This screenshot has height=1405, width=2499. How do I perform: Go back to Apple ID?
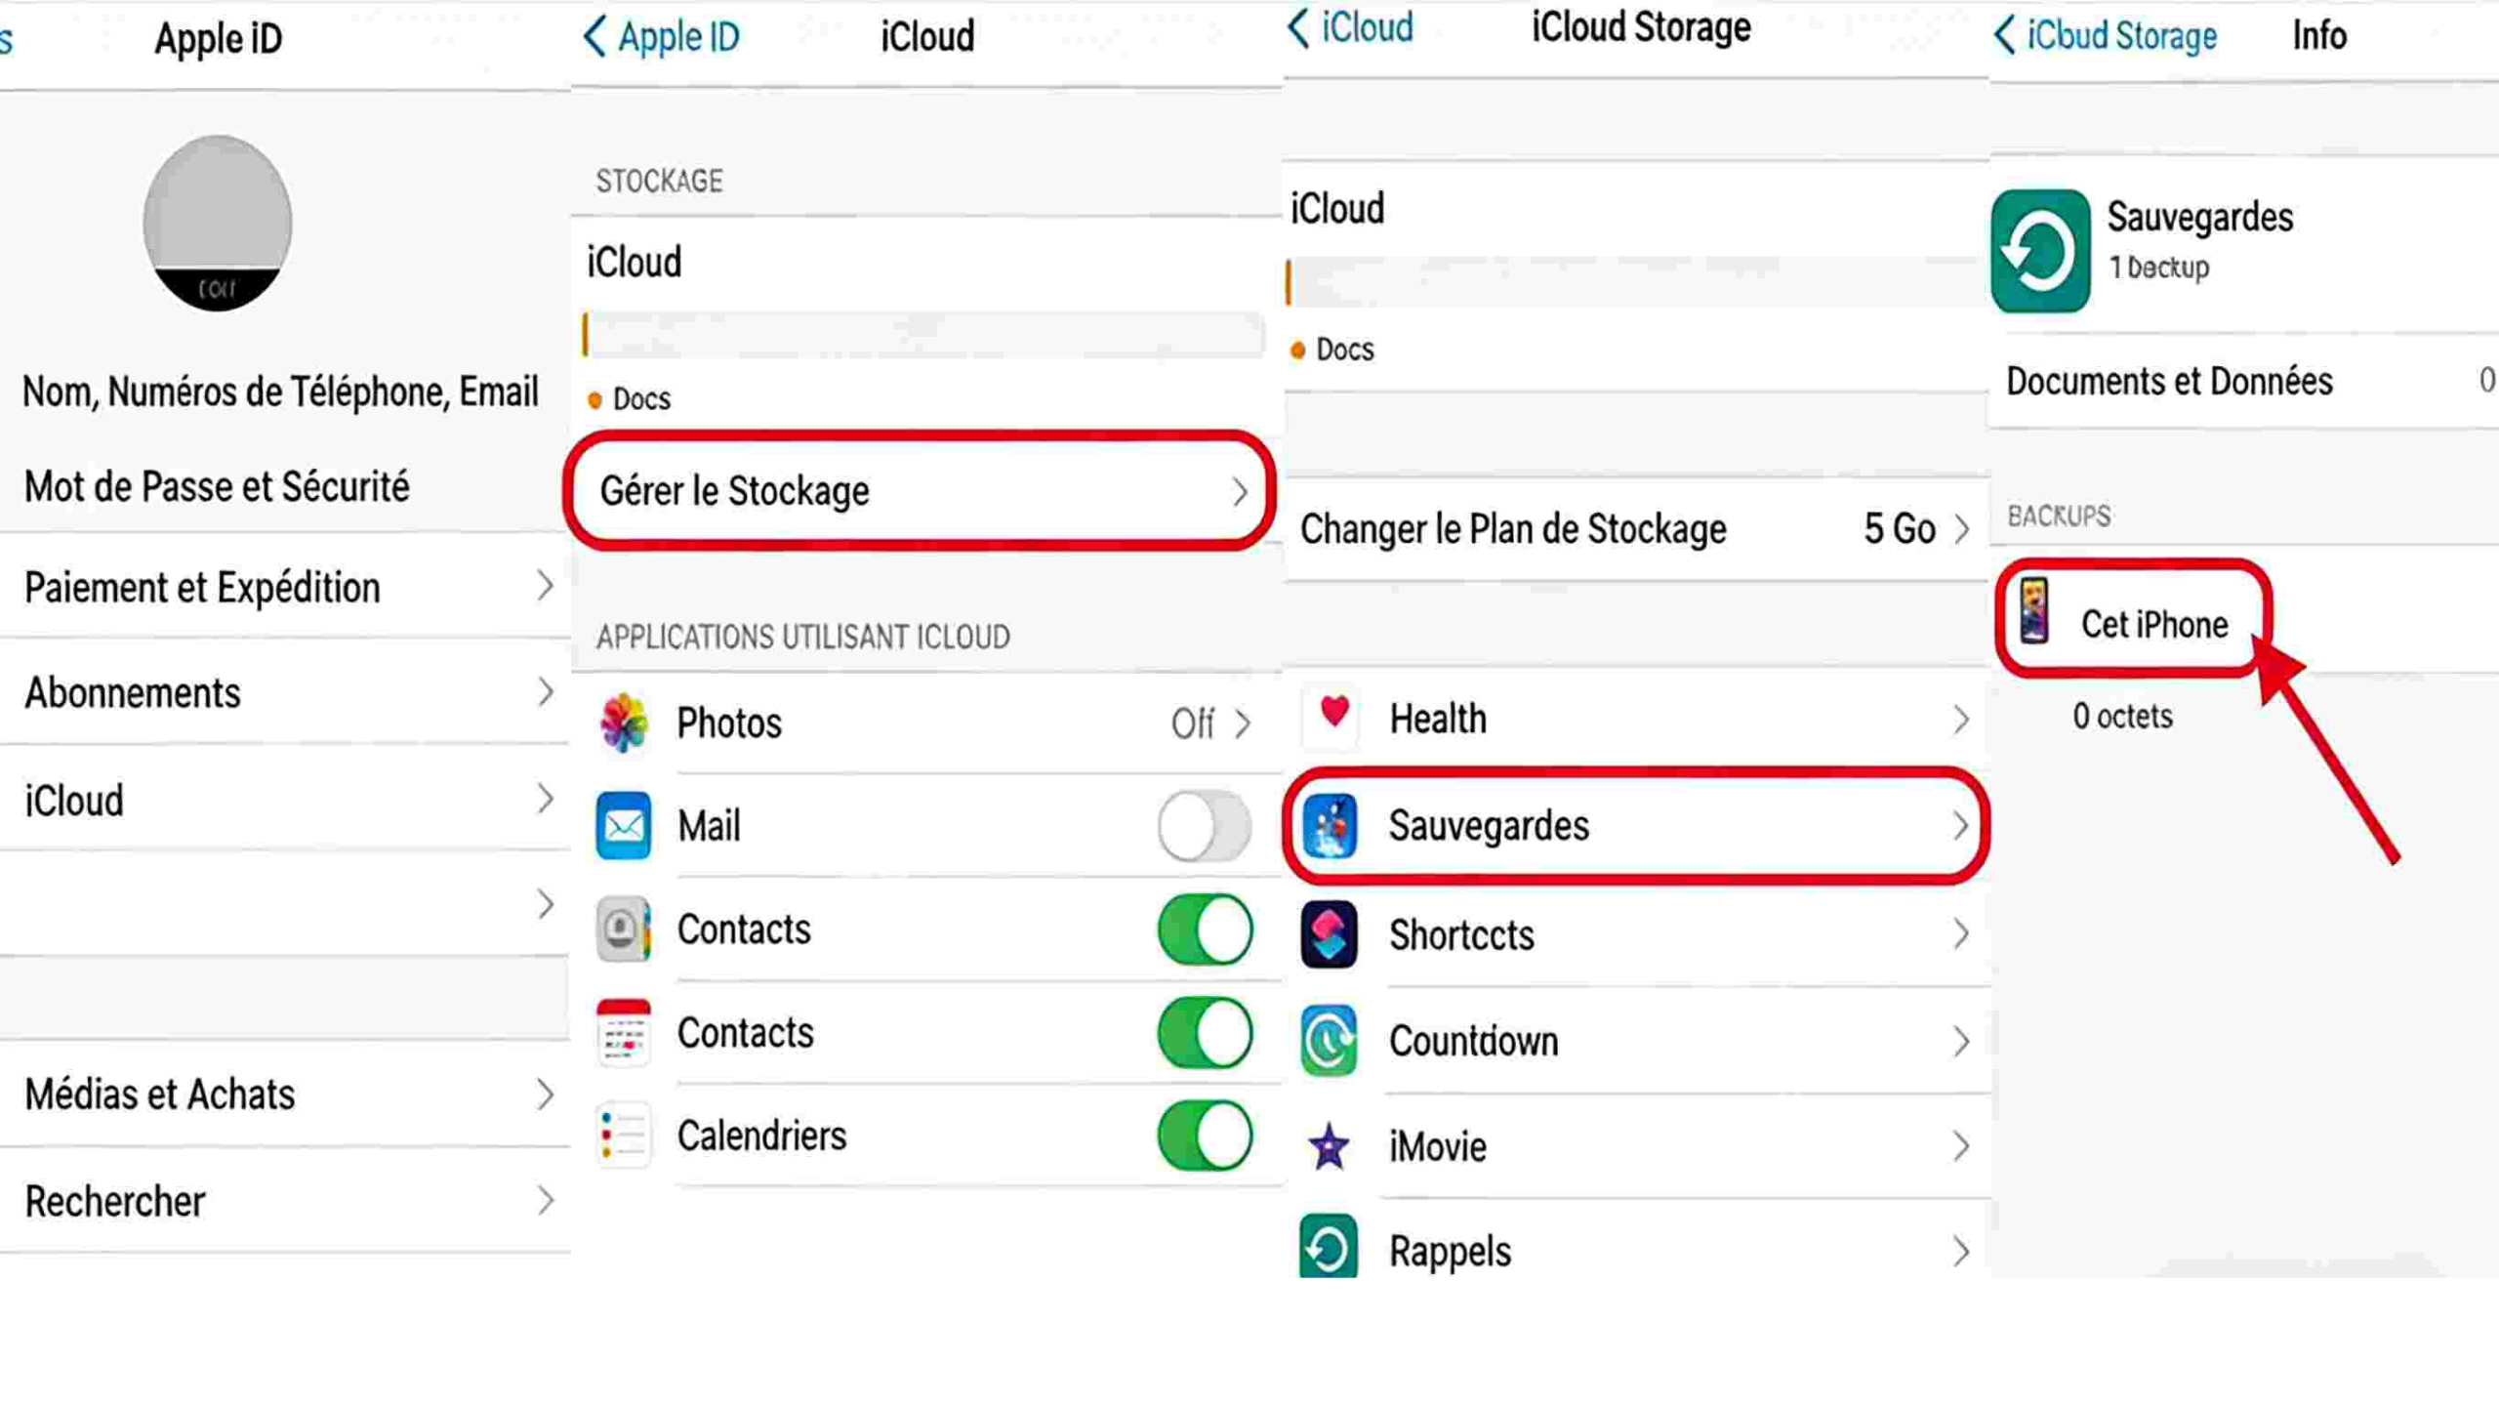[662, 37]
